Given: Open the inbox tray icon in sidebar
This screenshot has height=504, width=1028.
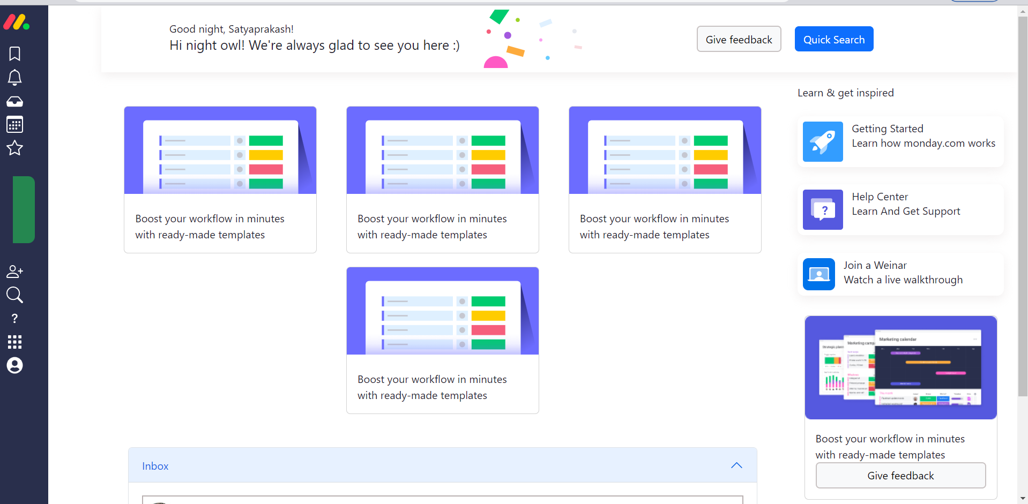Looking at the screenshot, I should click(14, 101).
